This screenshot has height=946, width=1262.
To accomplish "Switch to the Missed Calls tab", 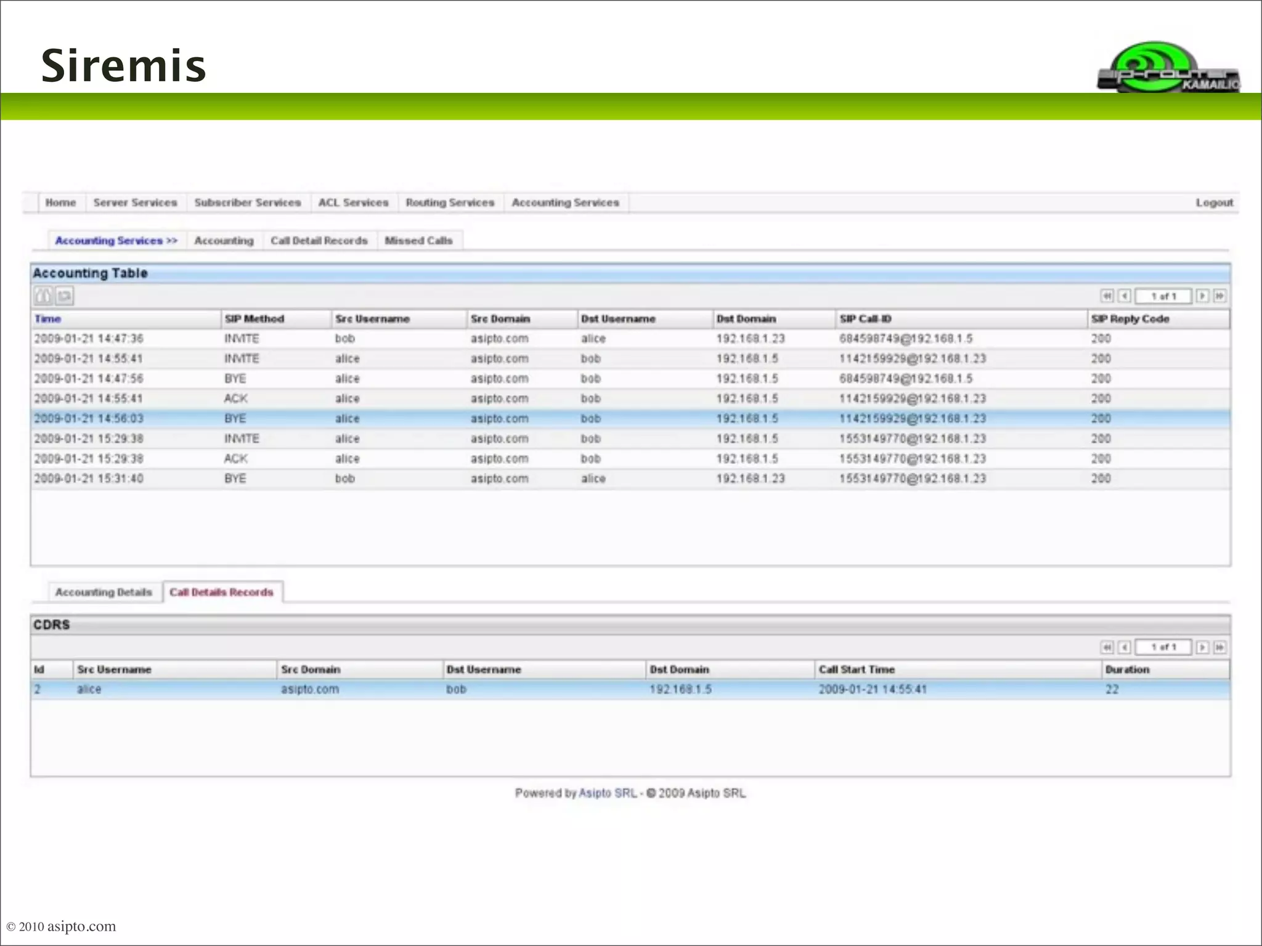I will (418, 241).
